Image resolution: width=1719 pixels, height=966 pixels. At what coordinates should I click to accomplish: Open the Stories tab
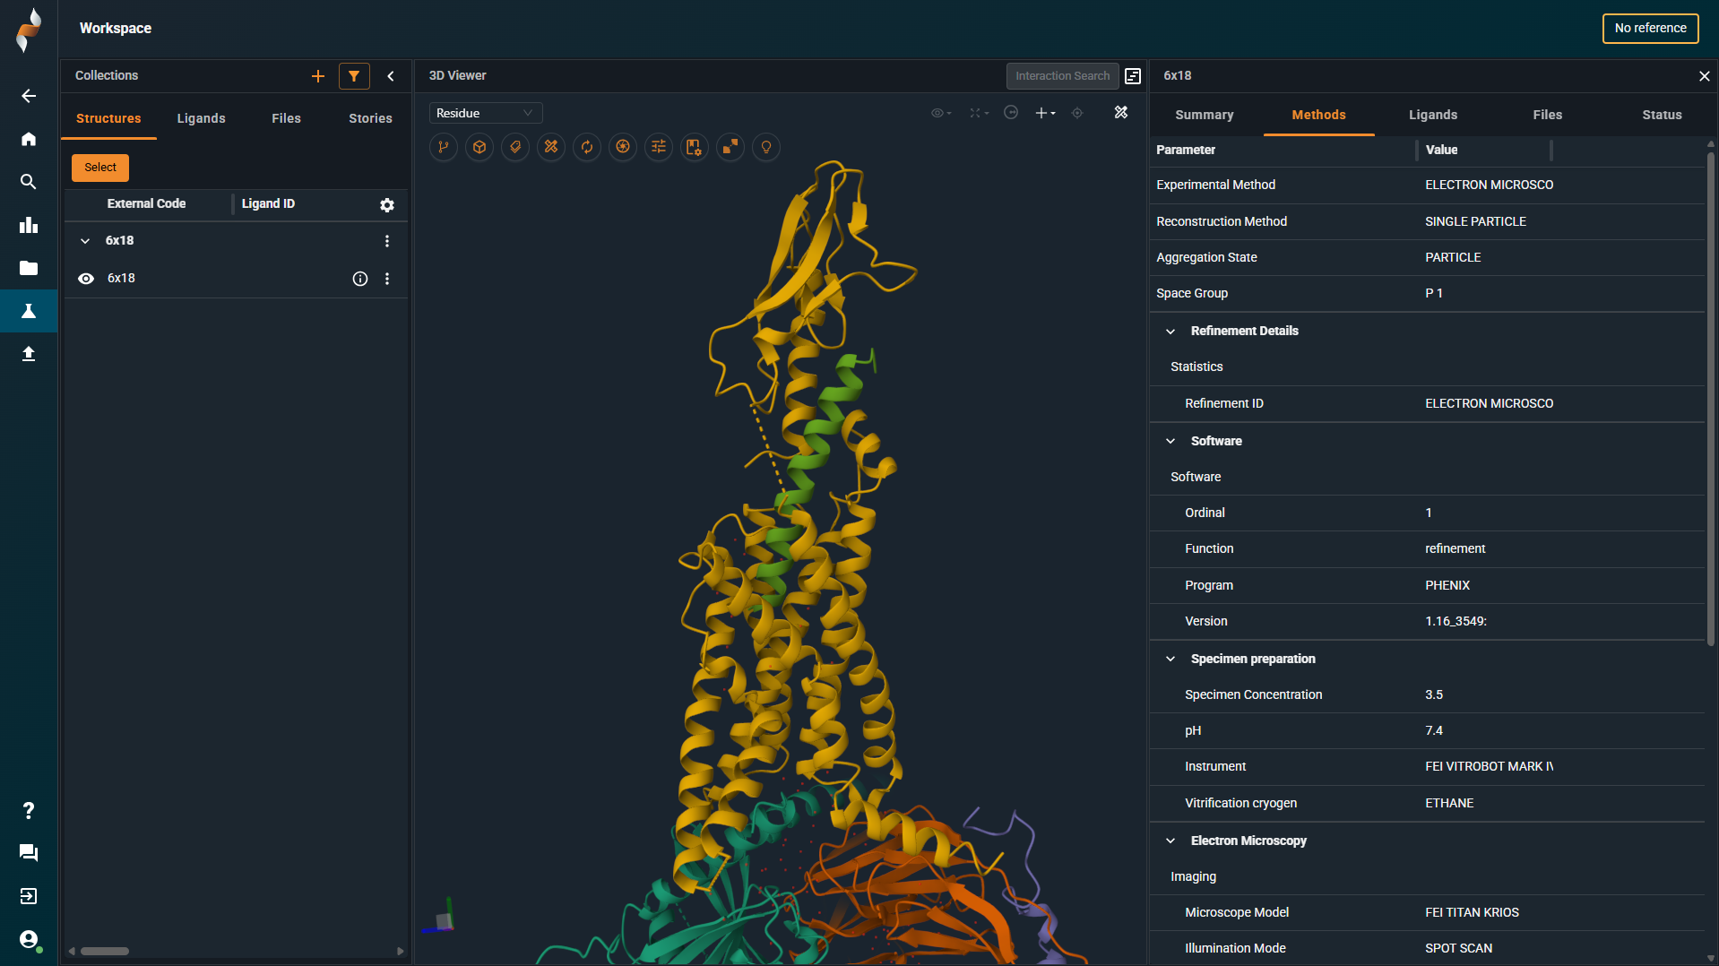(370, 118)
